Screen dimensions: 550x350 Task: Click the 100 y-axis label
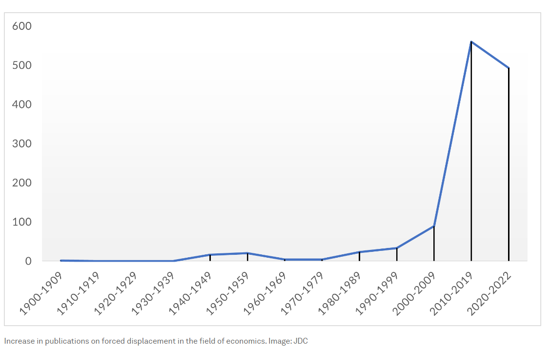coord(22,222)
